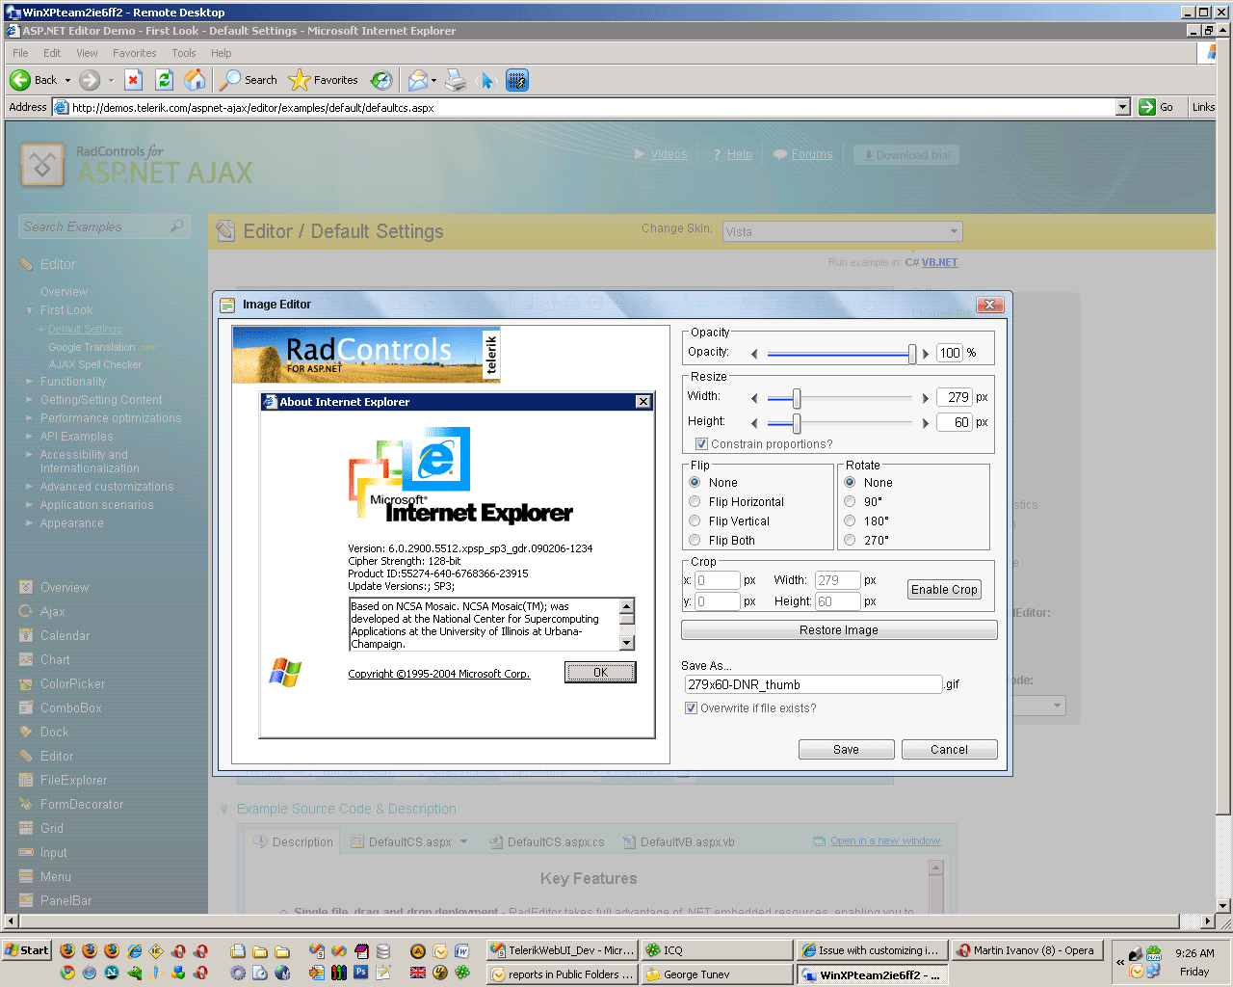Select the 180° rotate option
The height and width of the screenshot is (987, 1233).
tap(850, 520)
